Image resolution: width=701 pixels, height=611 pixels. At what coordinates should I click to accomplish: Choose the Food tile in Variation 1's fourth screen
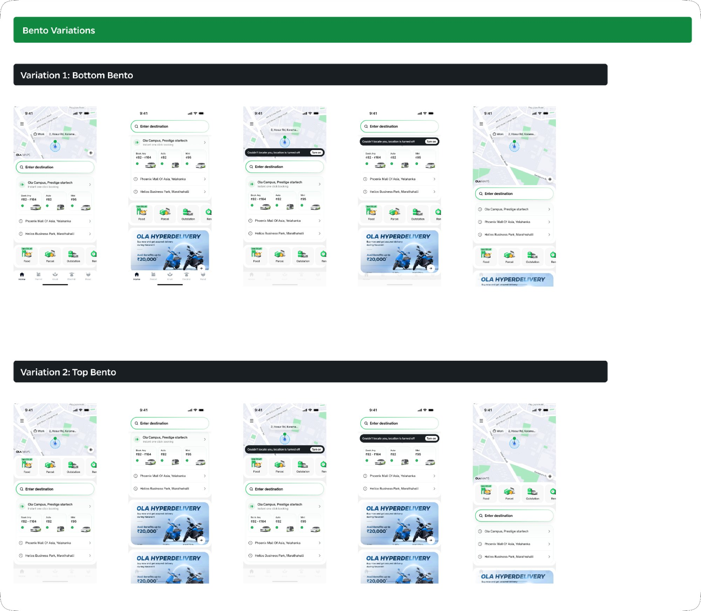click(371, 213)
